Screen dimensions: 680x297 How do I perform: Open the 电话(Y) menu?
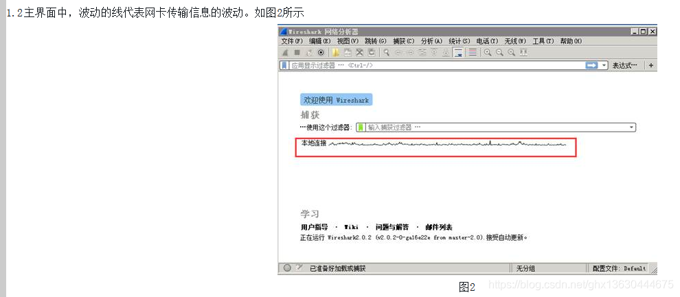tap(487, 41)
